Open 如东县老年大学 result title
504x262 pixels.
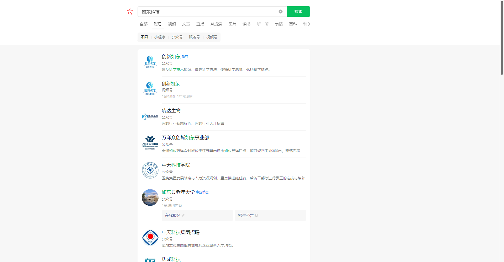(178, 192)
